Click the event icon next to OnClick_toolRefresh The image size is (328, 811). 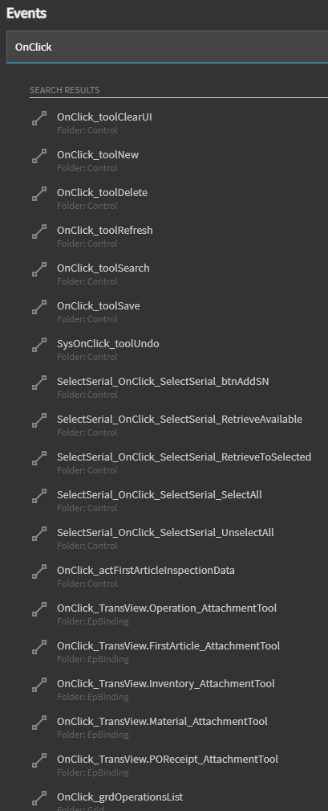pyautogui.click(x=39, y=231)
